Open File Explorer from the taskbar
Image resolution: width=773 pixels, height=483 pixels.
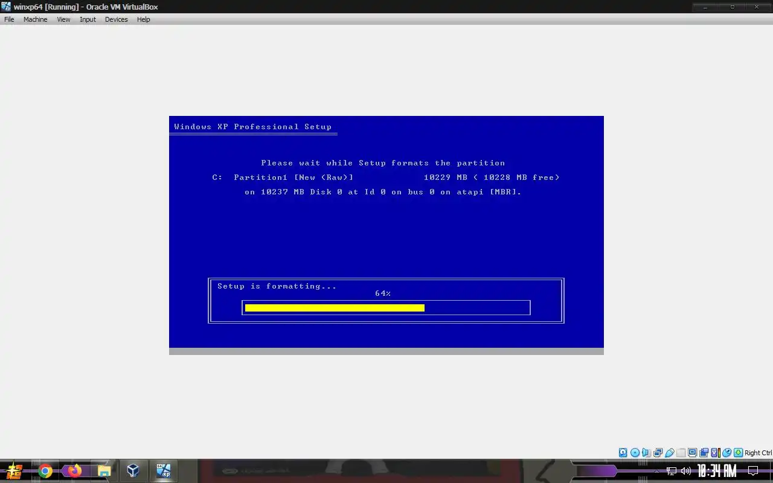click(x=104, y=471)
